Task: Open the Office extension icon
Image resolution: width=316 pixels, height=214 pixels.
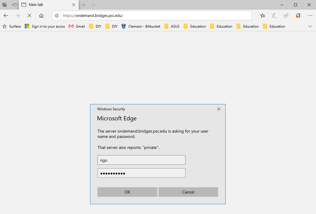Action: click(298, 16)
